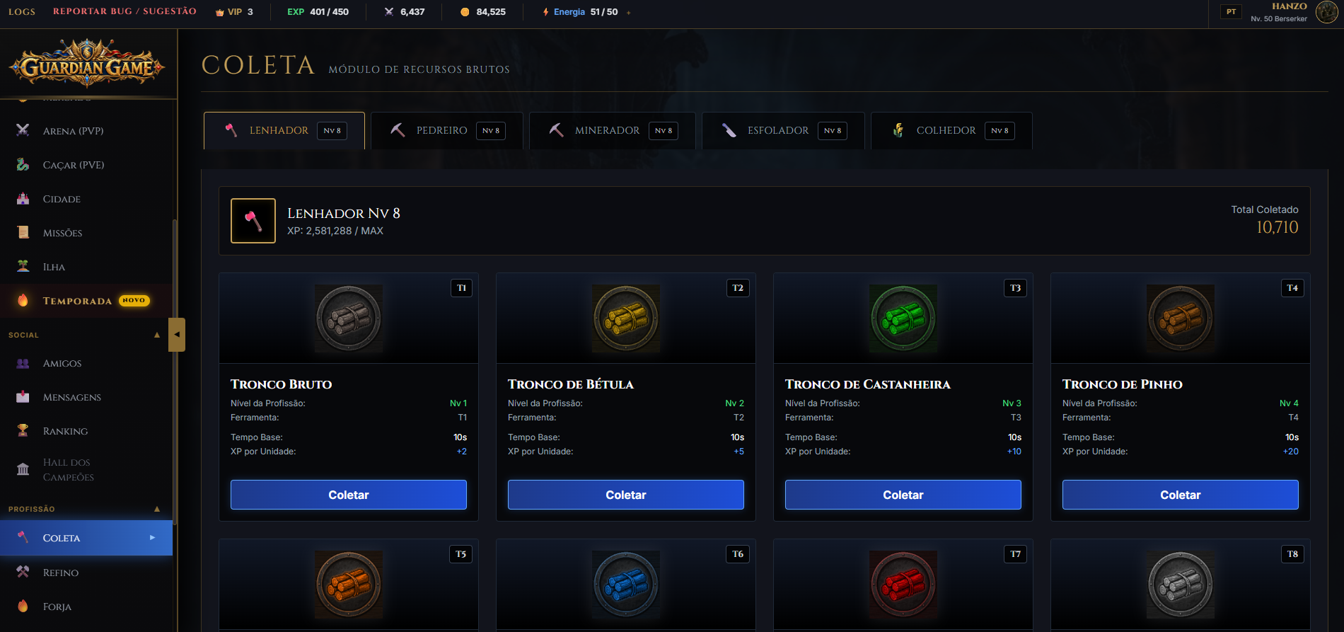Click the EXP 401 / 450 progress indicator
Image resolution: width=1344 pixels, height=632 pixels.
tap(318, 12)
